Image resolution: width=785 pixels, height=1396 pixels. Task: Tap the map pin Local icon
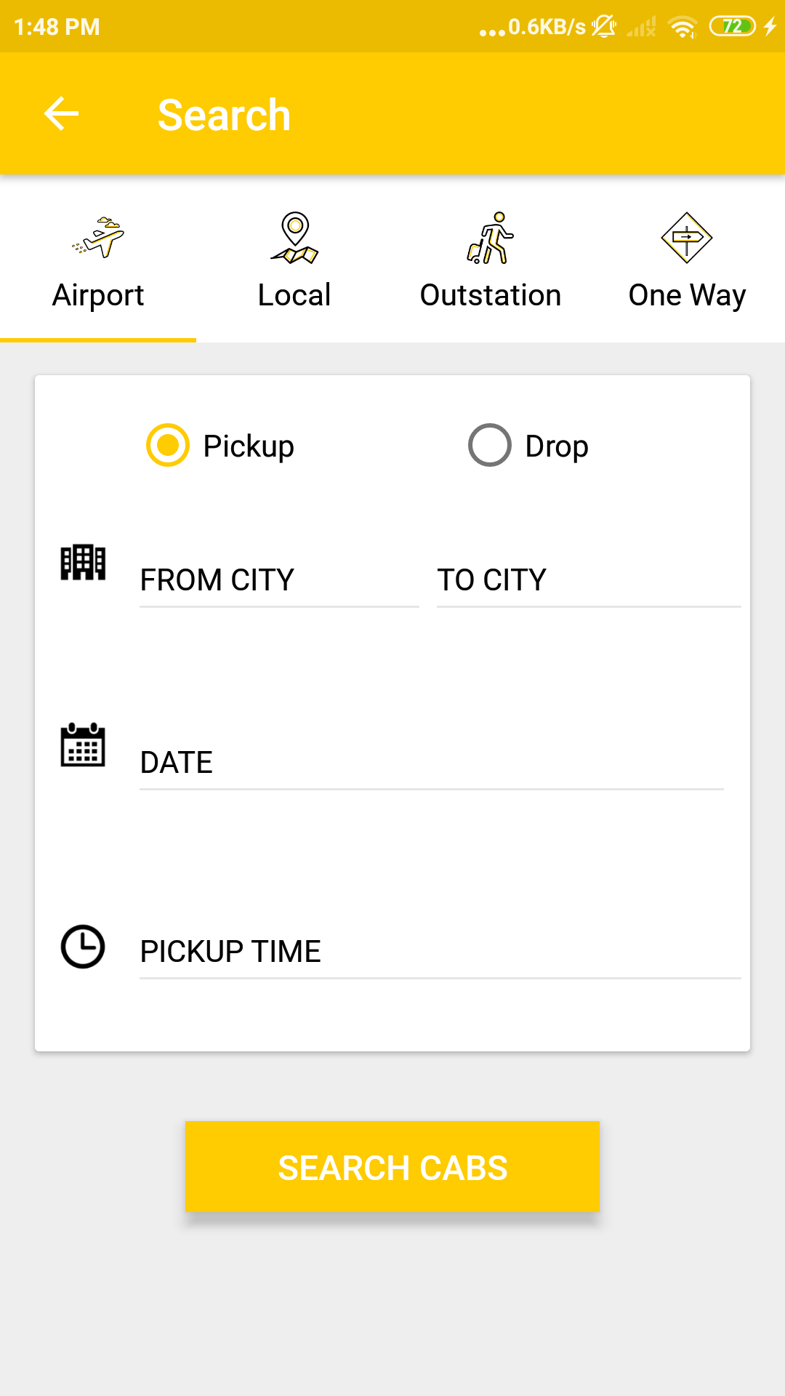(294, 237)
